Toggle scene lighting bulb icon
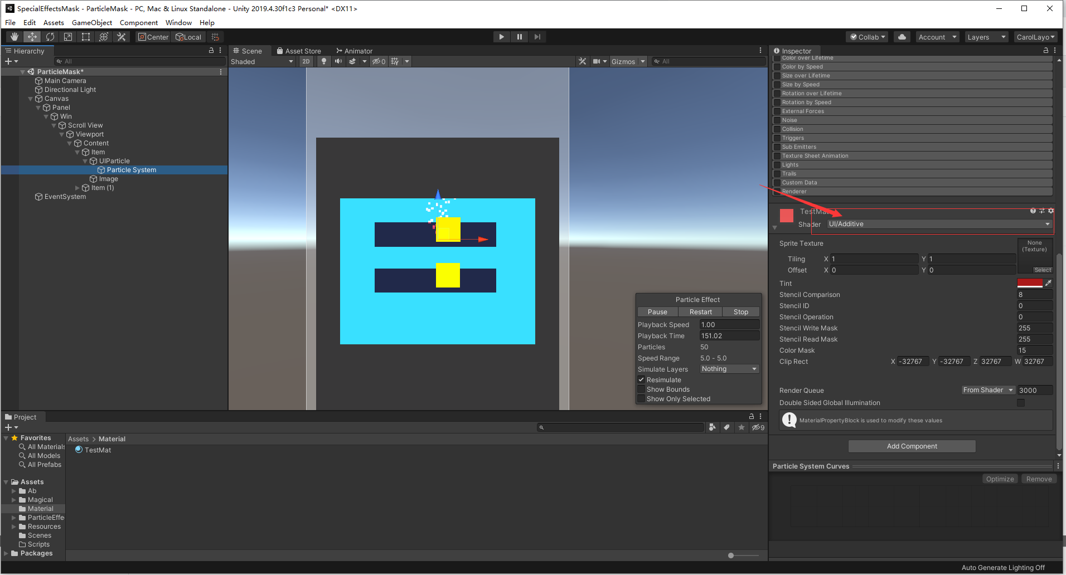 [x=324, y=61]
